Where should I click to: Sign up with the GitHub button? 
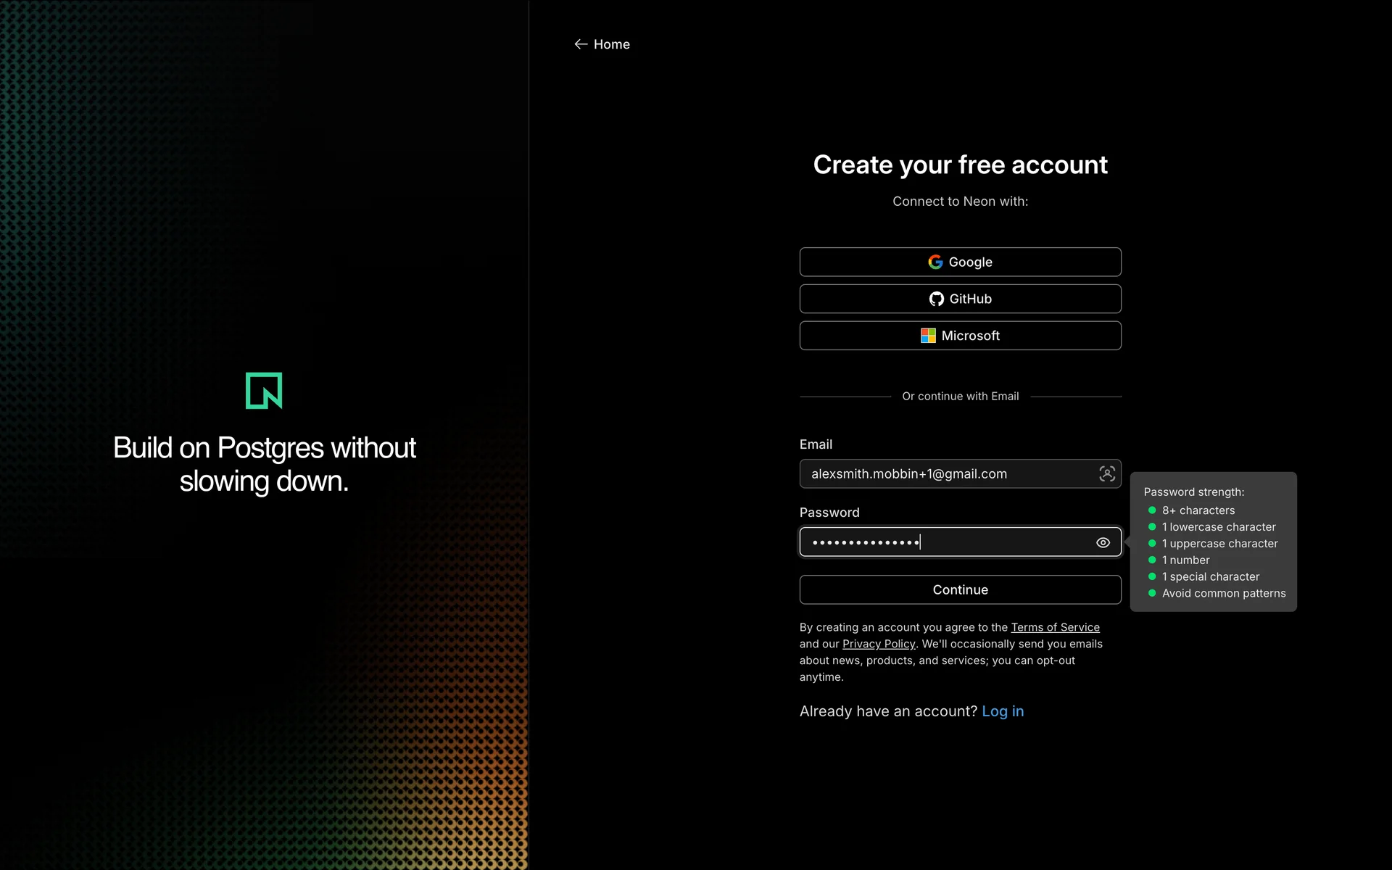pyautogui.click(x=960, y=299)
